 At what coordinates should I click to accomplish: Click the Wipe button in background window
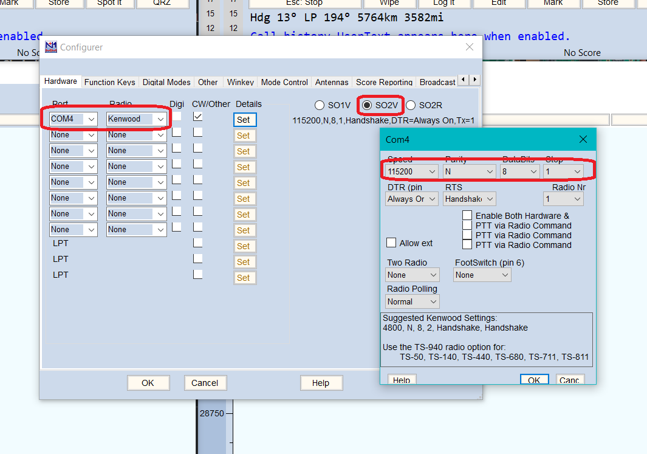[389, 3]
